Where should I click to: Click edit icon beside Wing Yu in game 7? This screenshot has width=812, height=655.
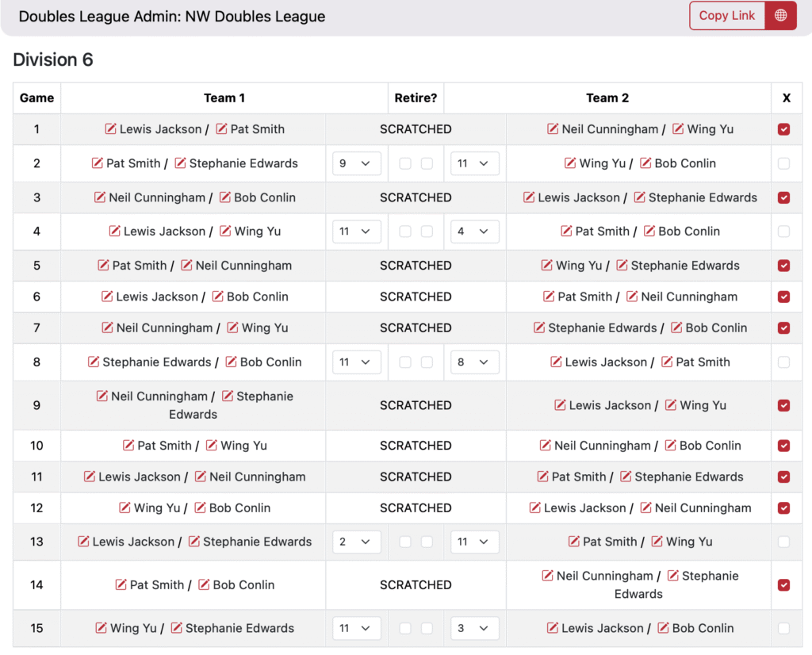pos(233,327)
